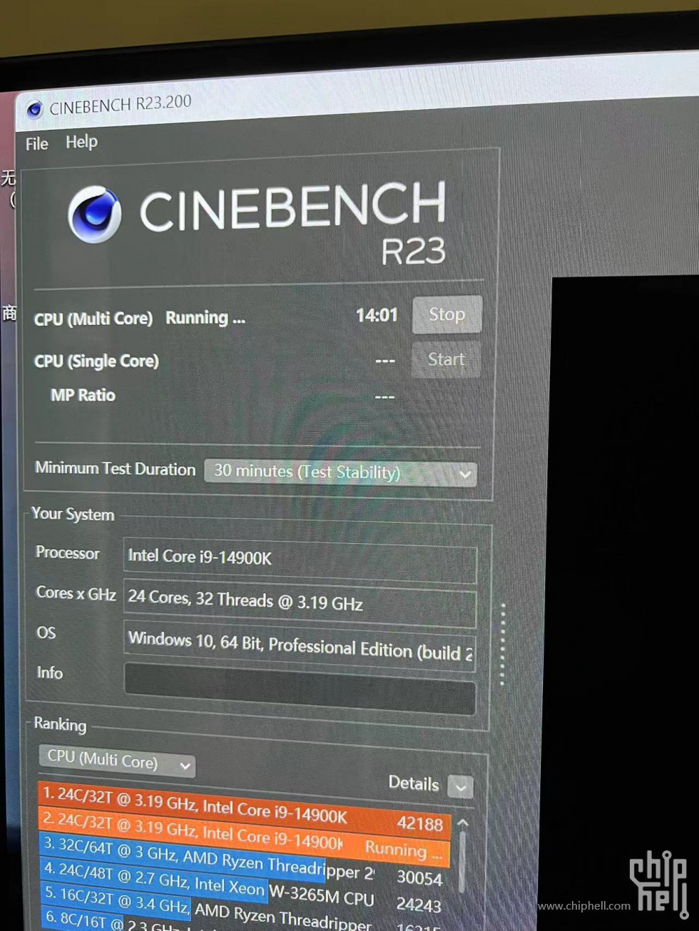The image size is (699, 931).
Task: Stop the running multi core test
Action: tap(447, 314)
